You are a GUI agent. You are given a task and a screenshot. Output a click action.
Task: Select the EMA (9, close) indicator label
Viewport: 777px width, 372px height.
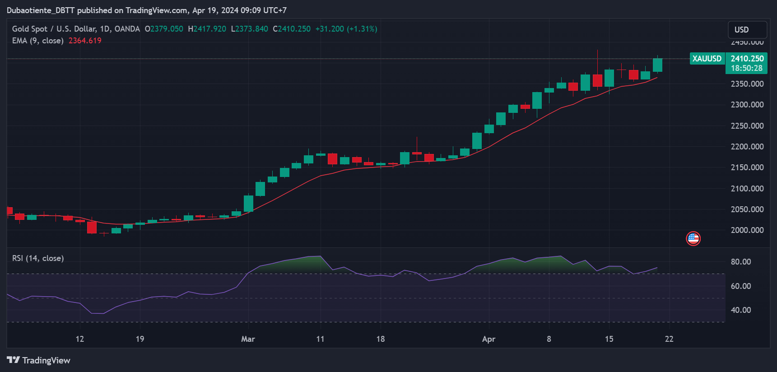[x=37, y=41]
